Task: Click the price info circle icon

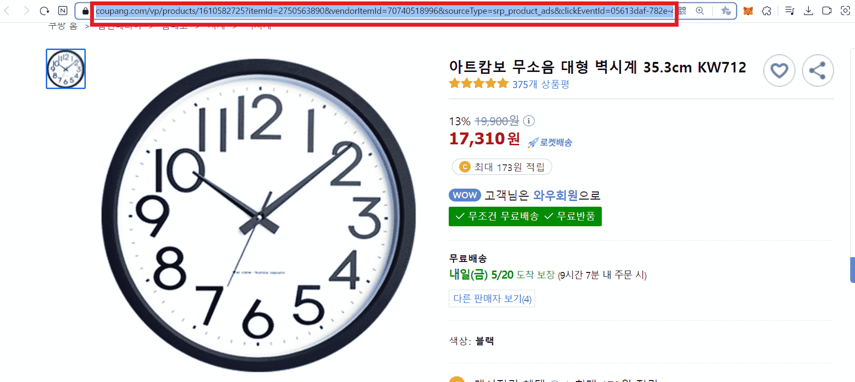Action: coord(529,121)
